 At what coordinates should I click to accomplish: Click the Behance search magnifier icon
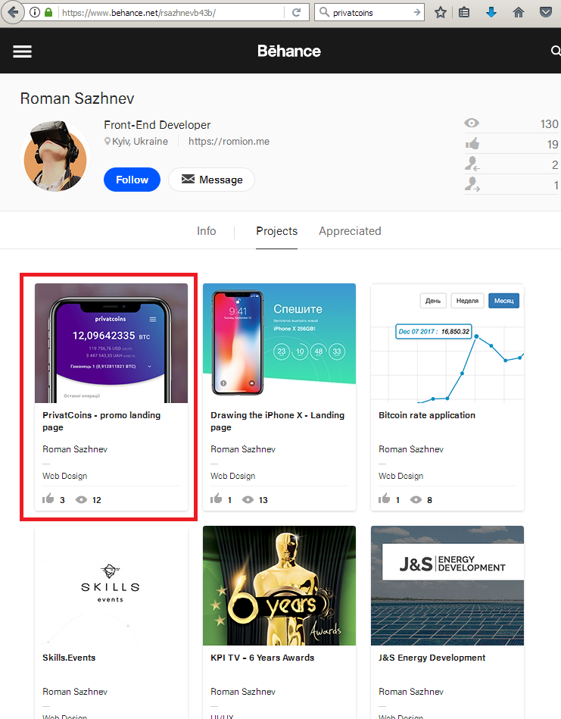point(556,51)
